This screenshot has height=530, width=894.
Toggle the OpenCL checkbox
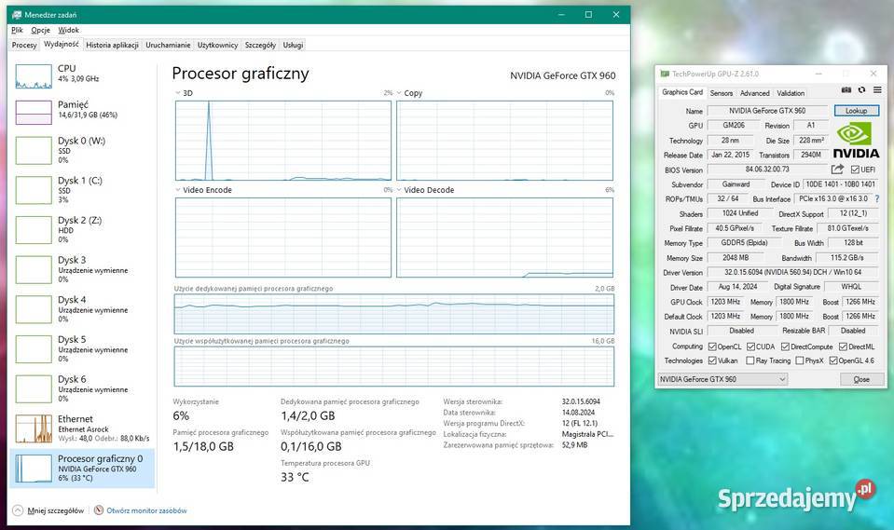712,347
